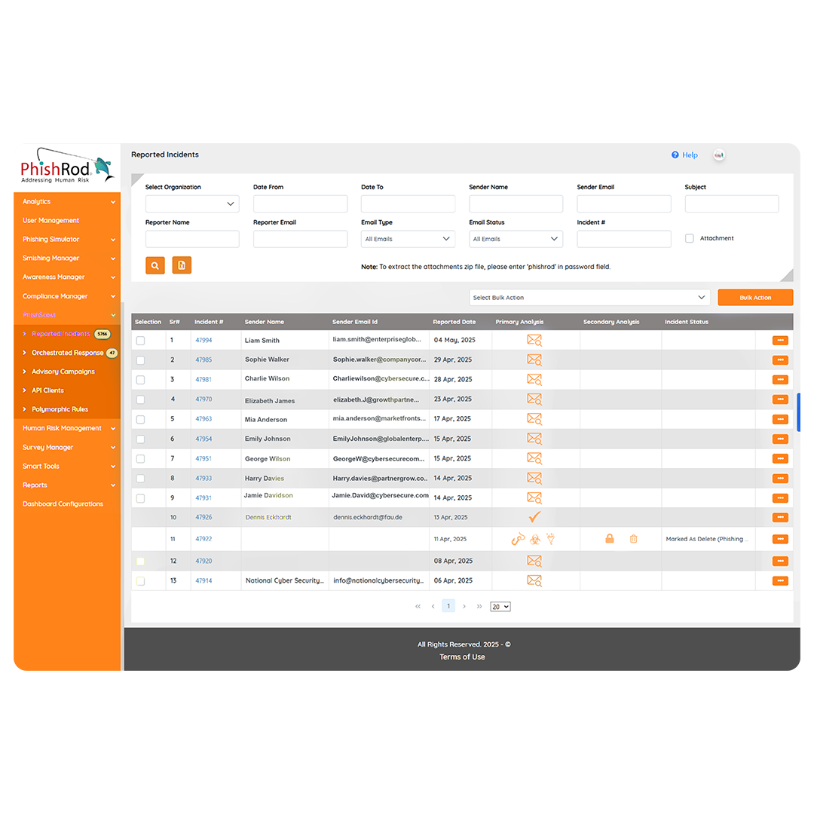The width and height of the screenshot is (814, 814).
Task: Export results using the document export icon
Action: [182, 265]
